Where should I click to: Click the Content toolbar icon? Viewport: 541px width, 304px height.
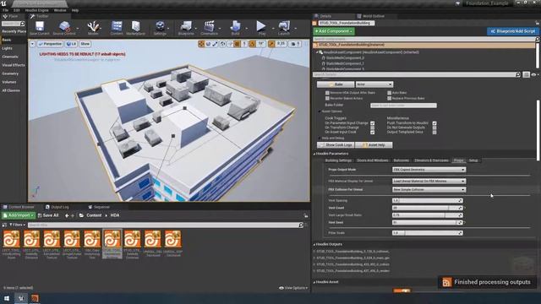pos(117,26)
